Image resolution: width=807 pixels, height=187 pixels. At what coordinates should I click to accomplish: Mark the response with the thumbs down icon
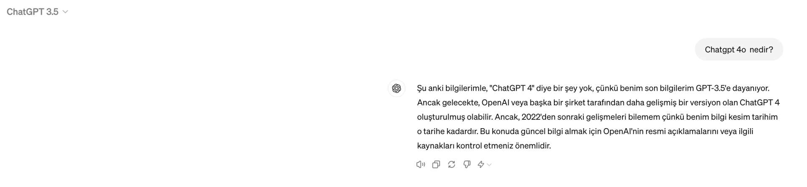467,164
